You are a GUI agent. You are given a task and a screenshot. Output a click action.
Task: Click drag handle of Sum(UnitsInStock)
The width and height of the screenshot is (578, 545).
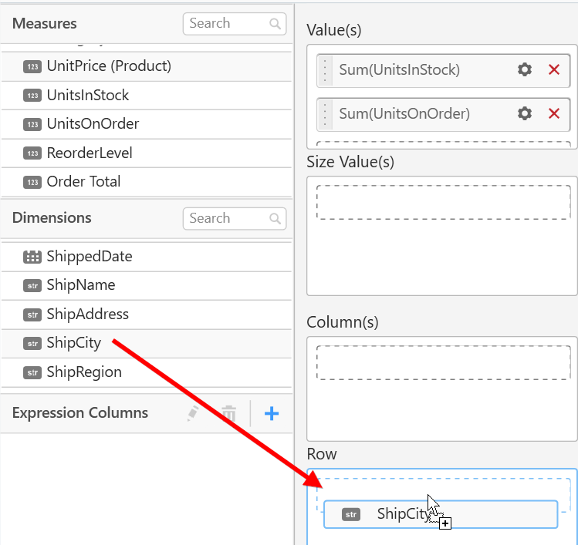(x=325, y=70)
